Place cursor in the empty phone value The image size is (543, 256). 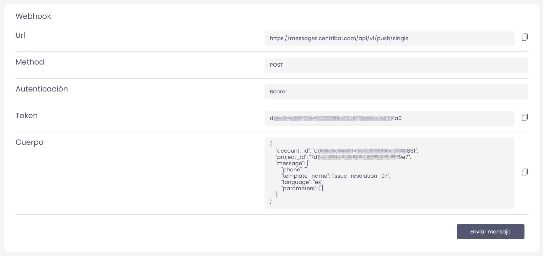(x=306, y=170)
